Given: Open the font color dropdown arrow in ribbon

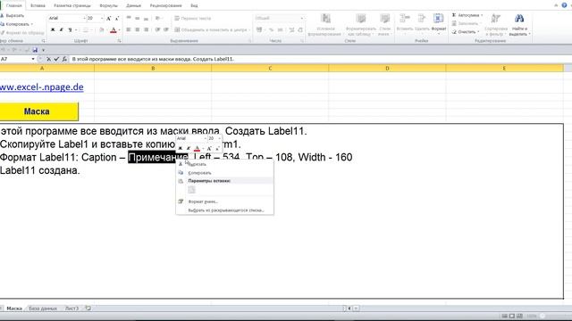Looking at the screenshot, I should coord(119,29).
